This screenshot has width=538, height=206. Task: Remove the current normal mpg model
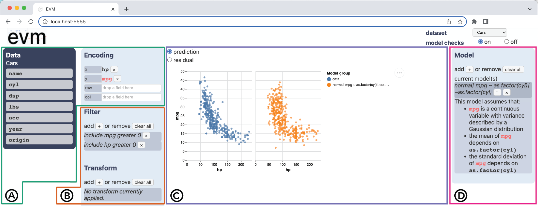pyautogui.click(x=507, y=93)
